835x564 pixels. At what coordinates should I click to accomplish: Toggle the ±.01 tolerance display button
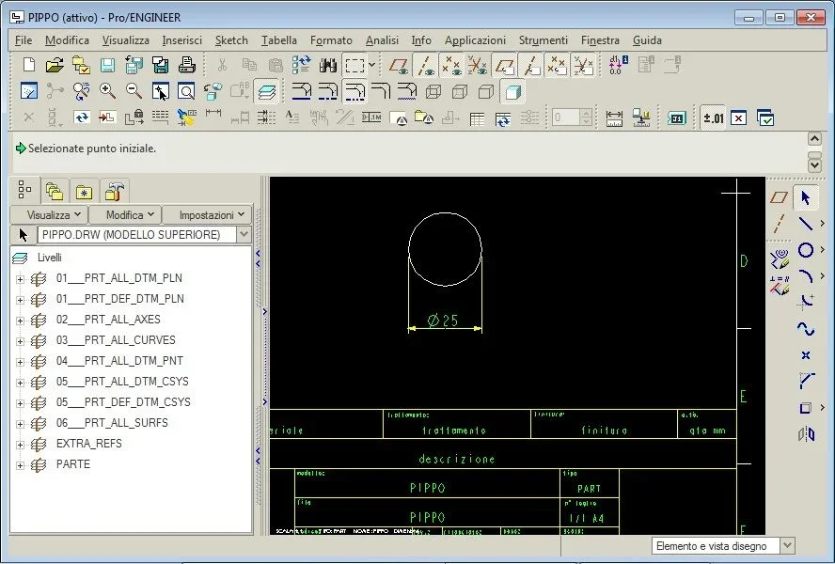point(713,117)
